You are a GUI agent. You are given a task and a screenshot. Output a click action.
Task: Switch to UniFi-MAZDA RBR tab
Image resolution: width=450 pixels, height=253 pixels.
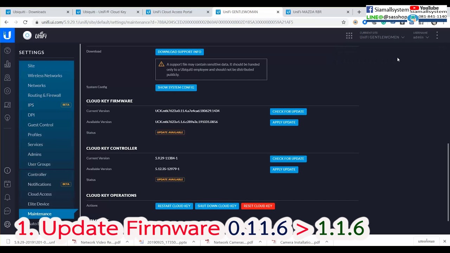[317, 12]
